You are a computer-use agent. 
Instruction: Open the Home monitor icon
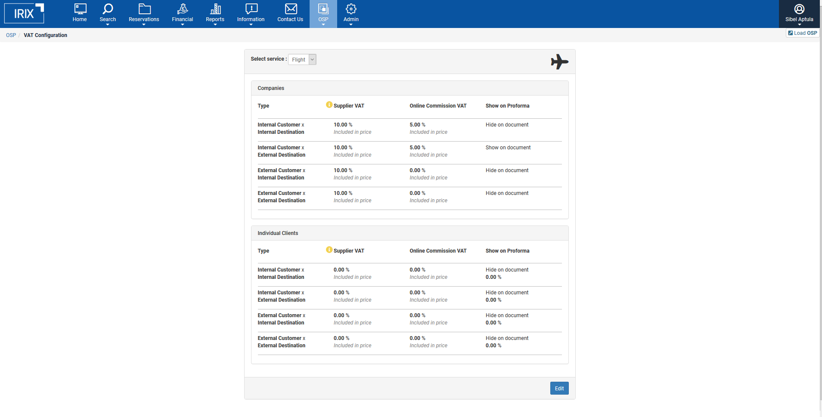click(80, 9)
